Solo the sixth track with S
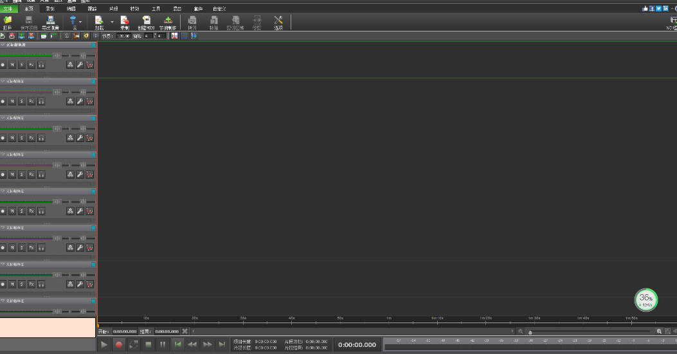The image size is (677, 354). (x=22, y=248)
